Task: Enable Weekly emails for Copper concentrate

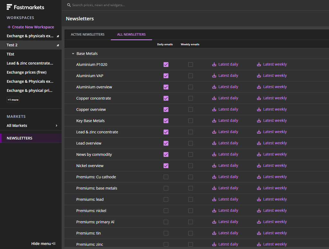Action: pos(191,98)
